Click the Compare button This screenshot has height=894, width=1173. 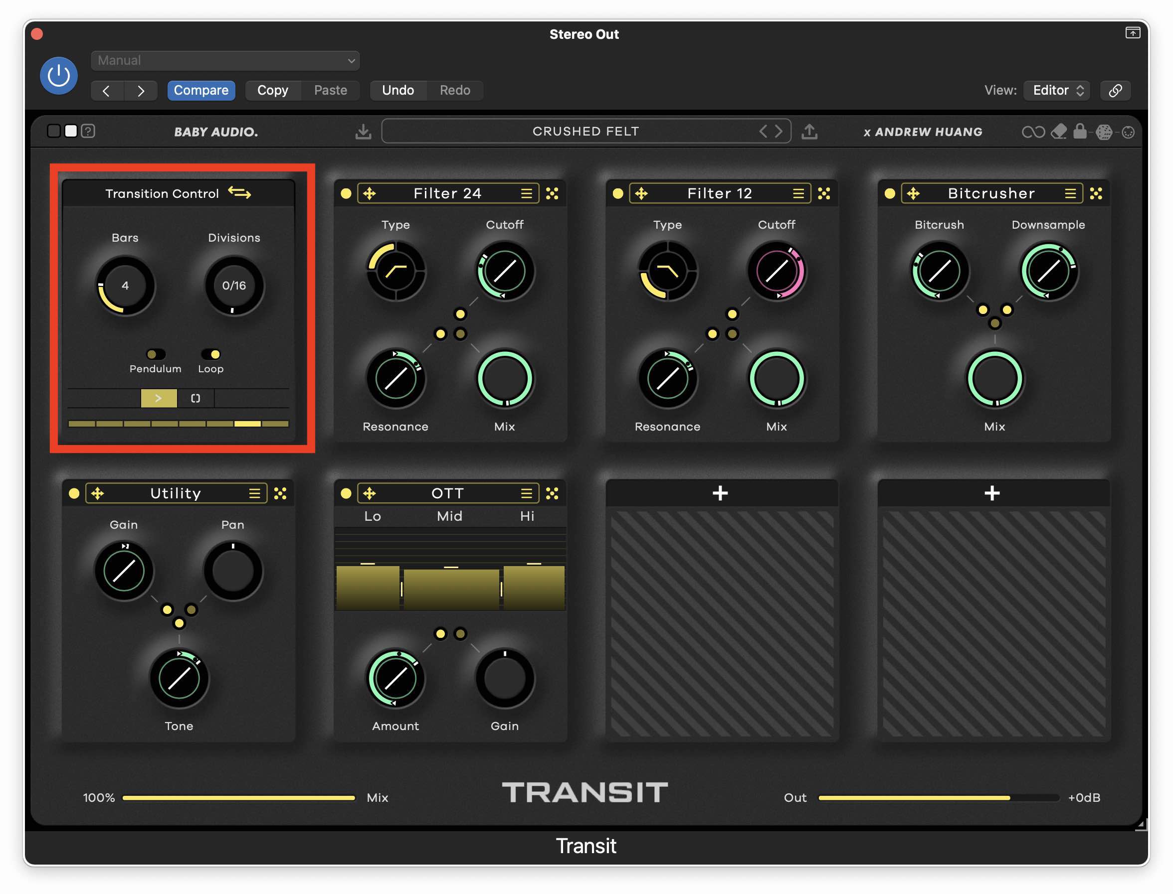tap(200, 91)
